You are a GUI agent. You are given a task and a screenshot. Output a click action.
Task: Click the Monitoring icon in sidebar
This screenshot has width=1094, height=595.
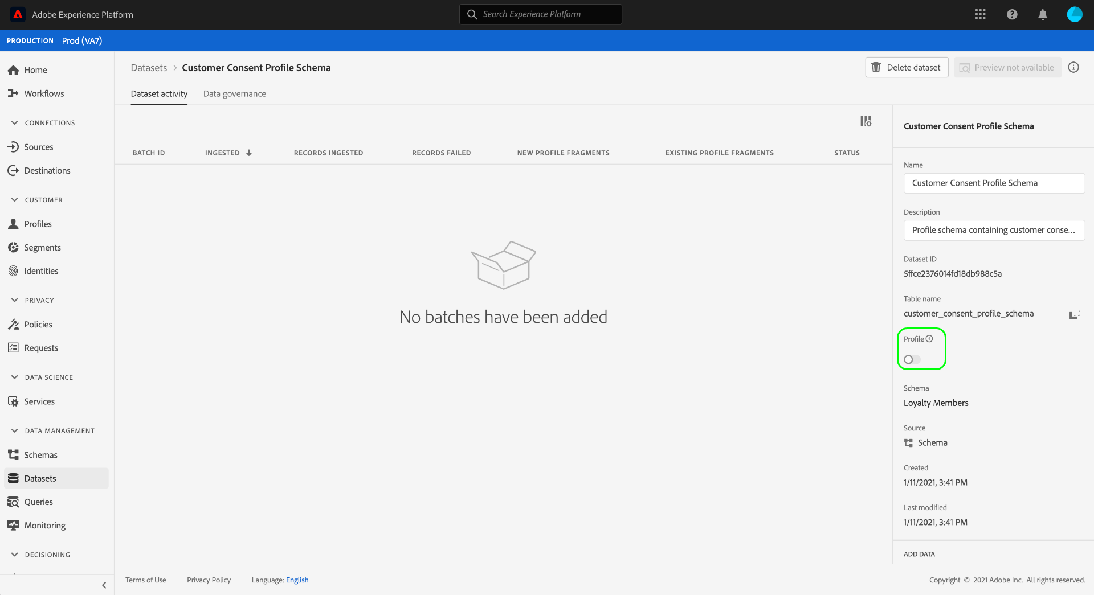coord(14,525)
